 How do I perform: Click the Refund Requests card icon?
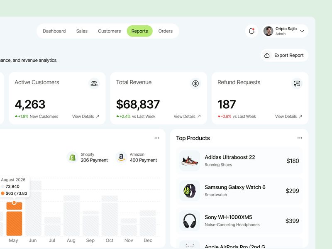(297, 83)
